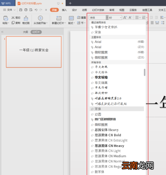Click the justify alignment icon

click(x=152, y=23)
